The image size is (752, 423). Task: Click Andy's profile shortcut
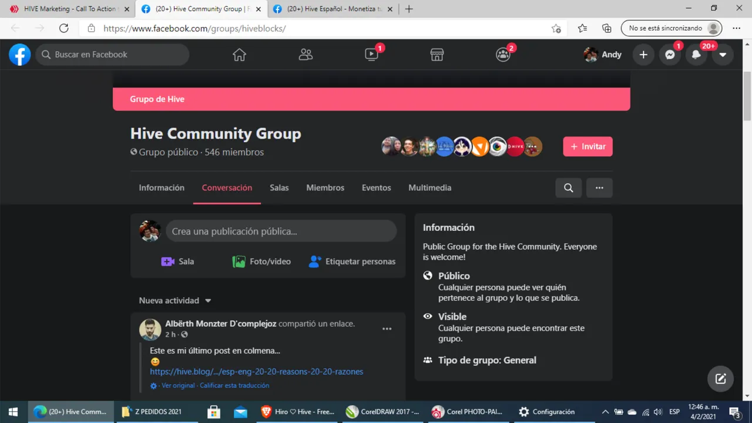pyautogui.click(x=603, y=55)
